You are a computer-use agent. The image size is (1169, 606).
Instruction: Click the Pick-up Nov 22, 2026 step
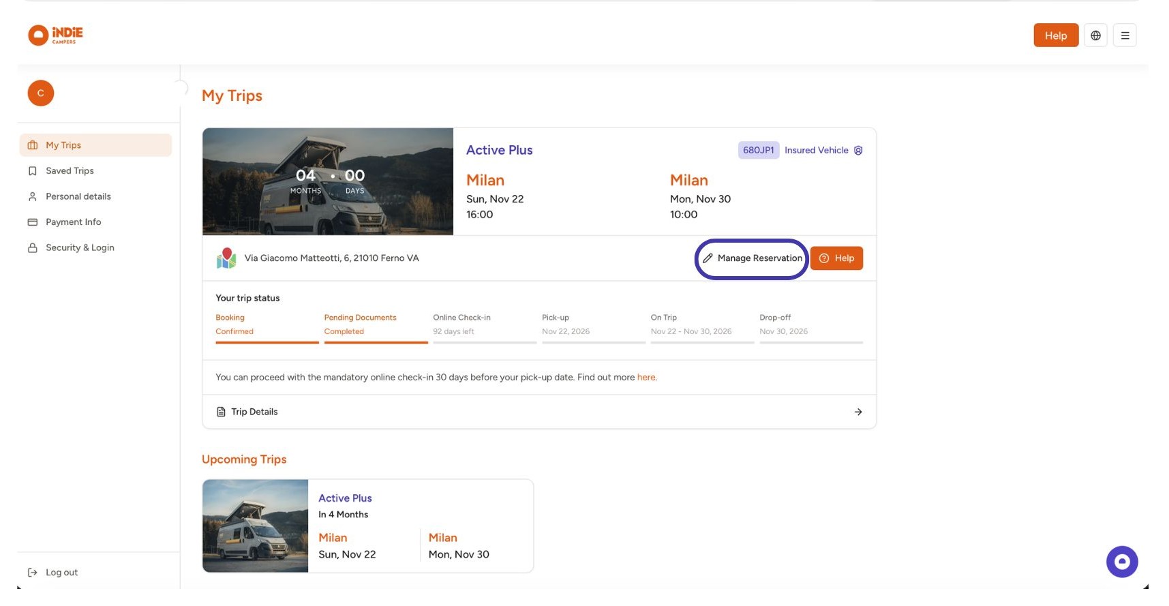coord(594,328)
